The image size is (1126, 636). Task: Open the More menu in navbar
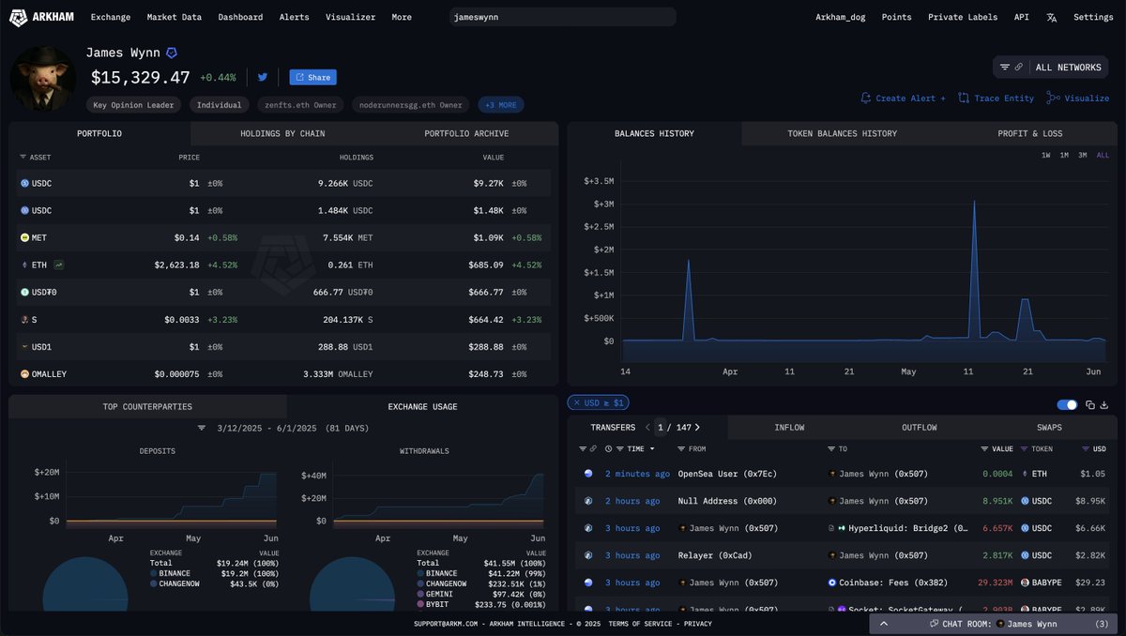[402, 17]
